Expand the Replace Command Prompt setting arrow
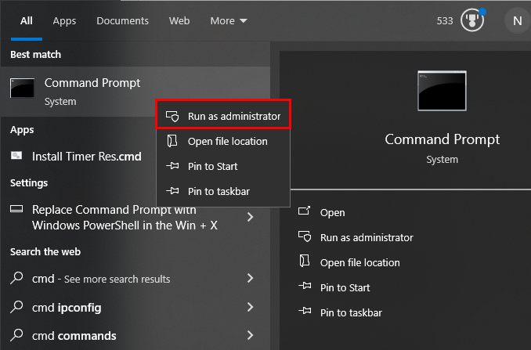The width and height of the screenshot is (531, 350). coord(250,217)
